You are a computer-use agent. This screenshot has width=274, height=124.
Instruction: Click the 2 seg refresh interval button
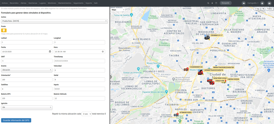pyautogui.click(x=257, y=9)
